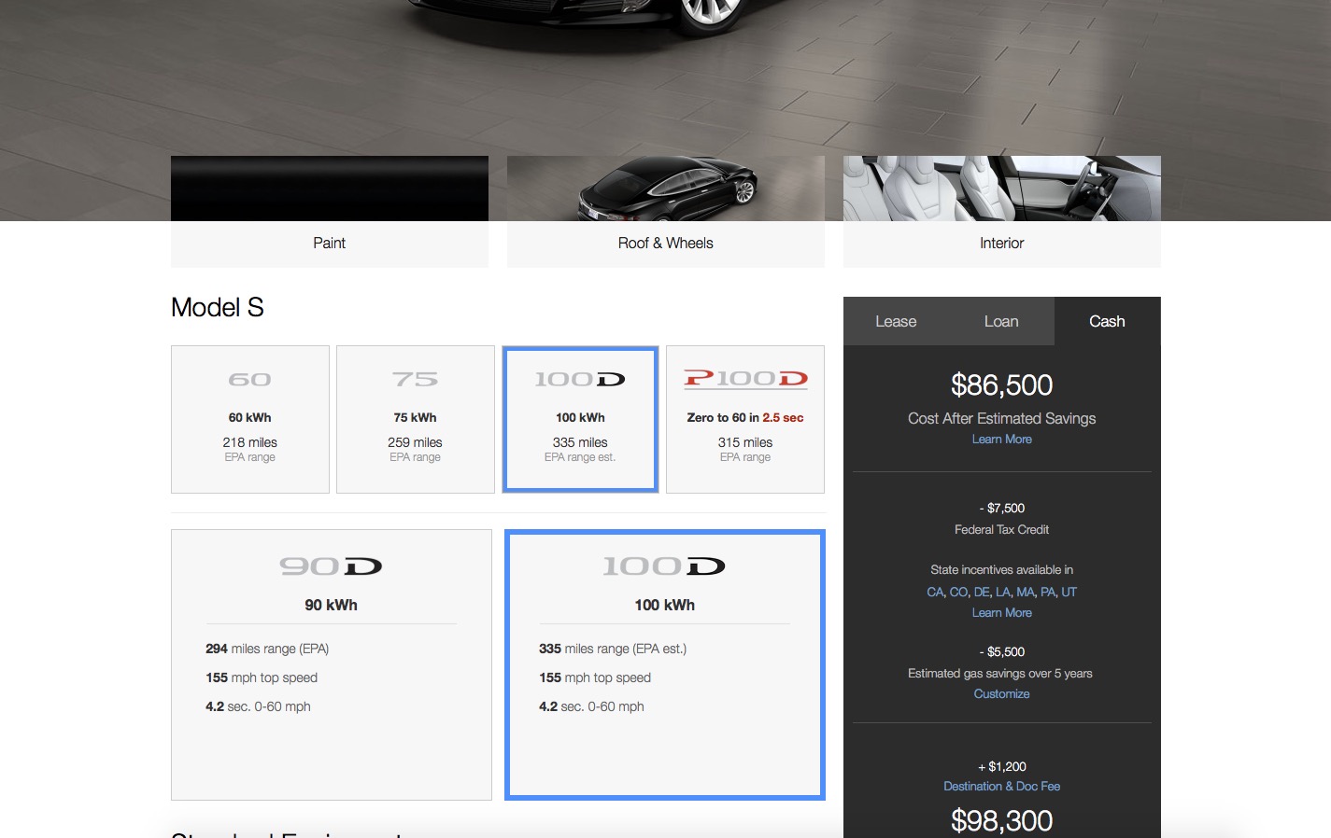Open the Paint customization thumbnail
The width and height of the screenshot is (1331, 838).
coord(329,212)
